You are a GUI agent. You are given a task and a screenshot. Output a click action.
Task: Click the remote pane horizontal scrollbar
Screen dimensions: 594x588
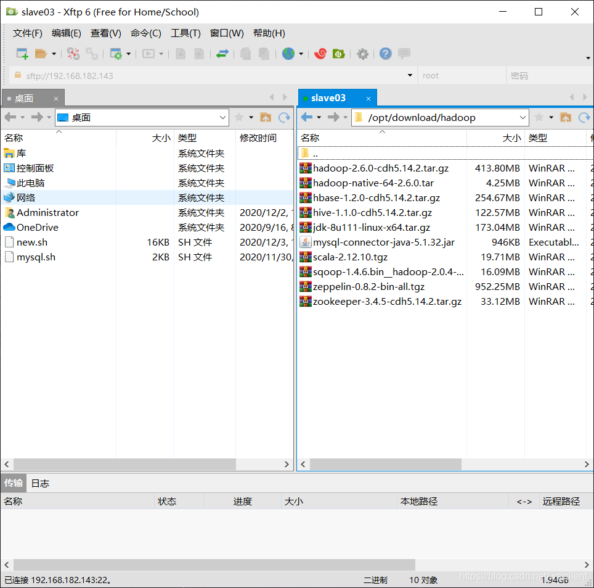385,464
